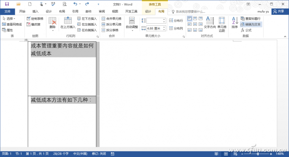Click 在右侧插入
The width and height of the screenshot is (289, 157).
(87, 30)
